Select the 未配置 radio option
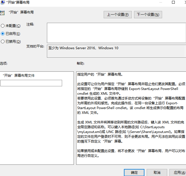186x176 pixels. click(x=3, y=26)
